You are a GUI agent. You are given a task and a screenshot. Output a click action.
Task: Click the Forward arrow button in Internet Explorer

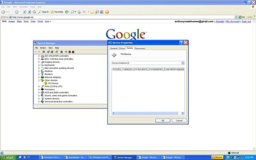[17, 12]
